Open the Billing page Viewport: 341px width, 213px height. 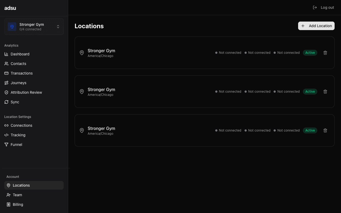click(18, 204)
